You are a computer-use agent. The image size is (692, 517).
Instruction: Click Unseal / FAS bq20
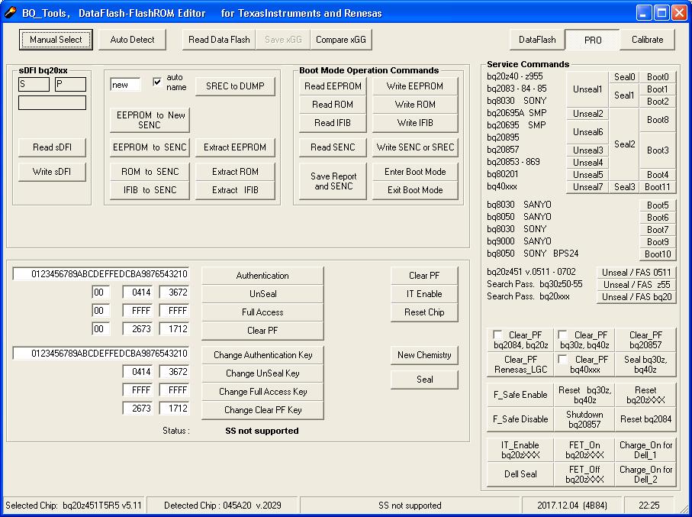636,297
